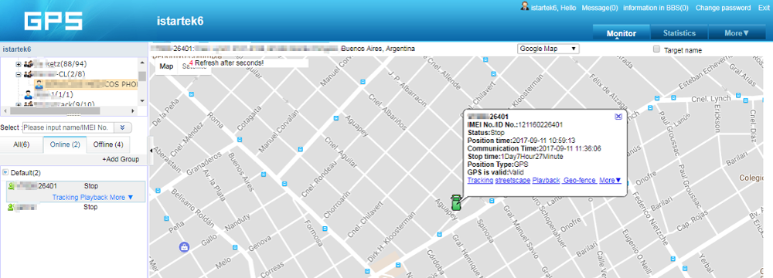Click the Playback link in the info popup
This screenshot has height=278, width=773.
[546, 181]
